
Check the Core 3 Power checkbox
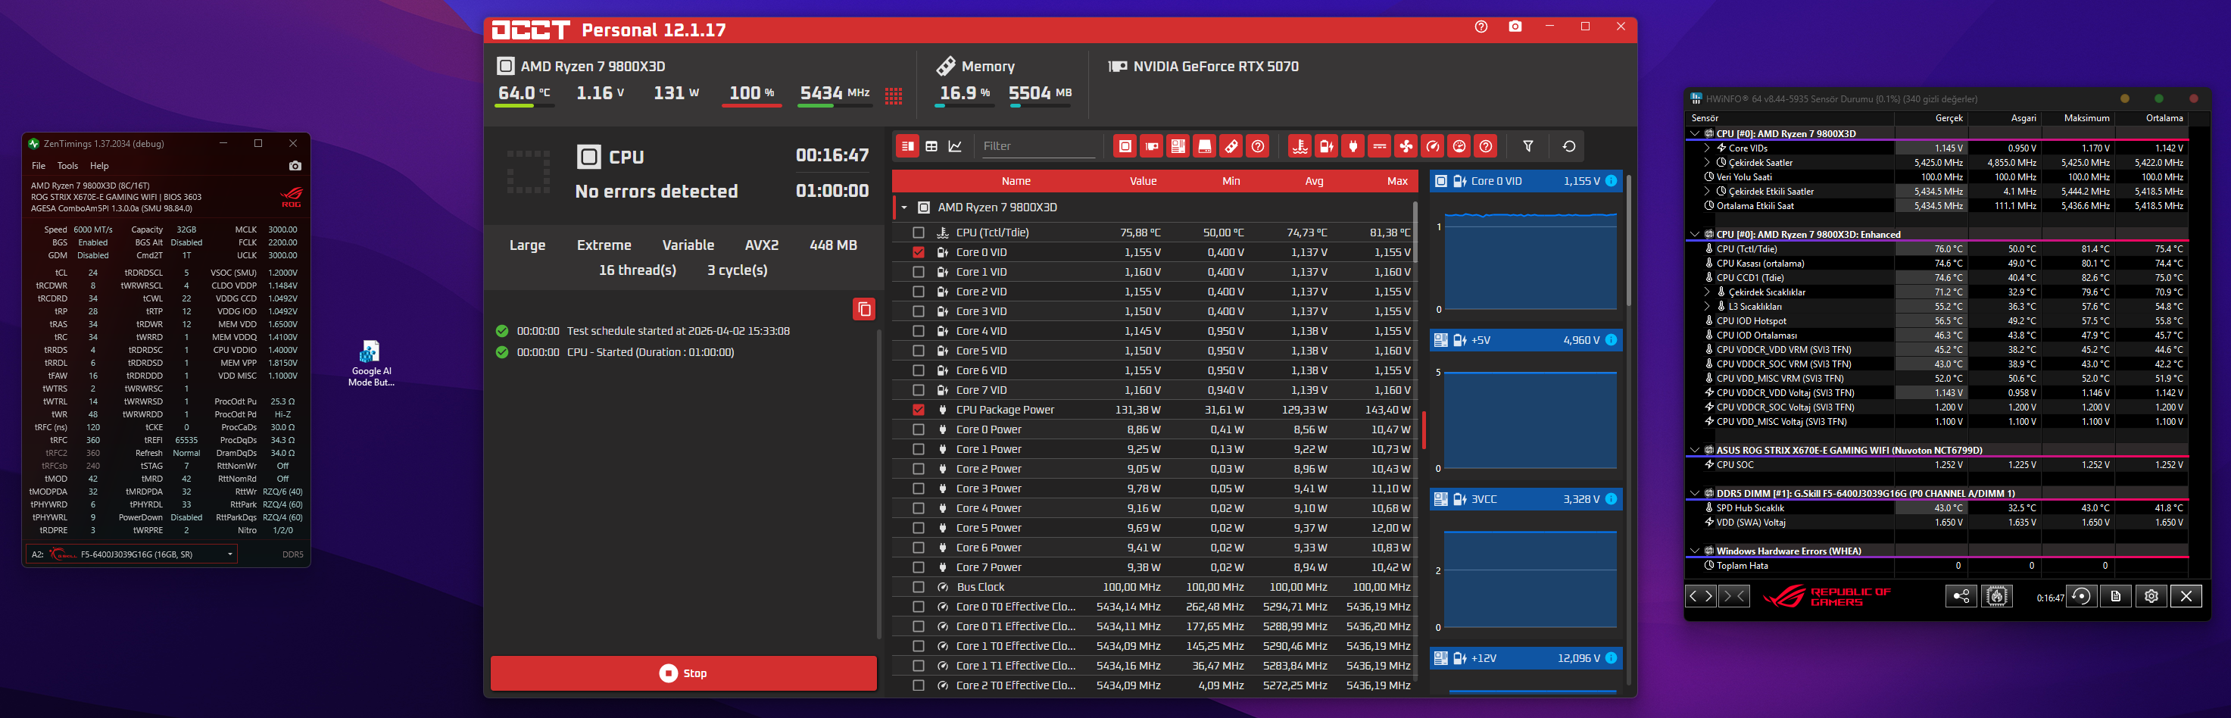pyautogui.click(x=918, y=489)
